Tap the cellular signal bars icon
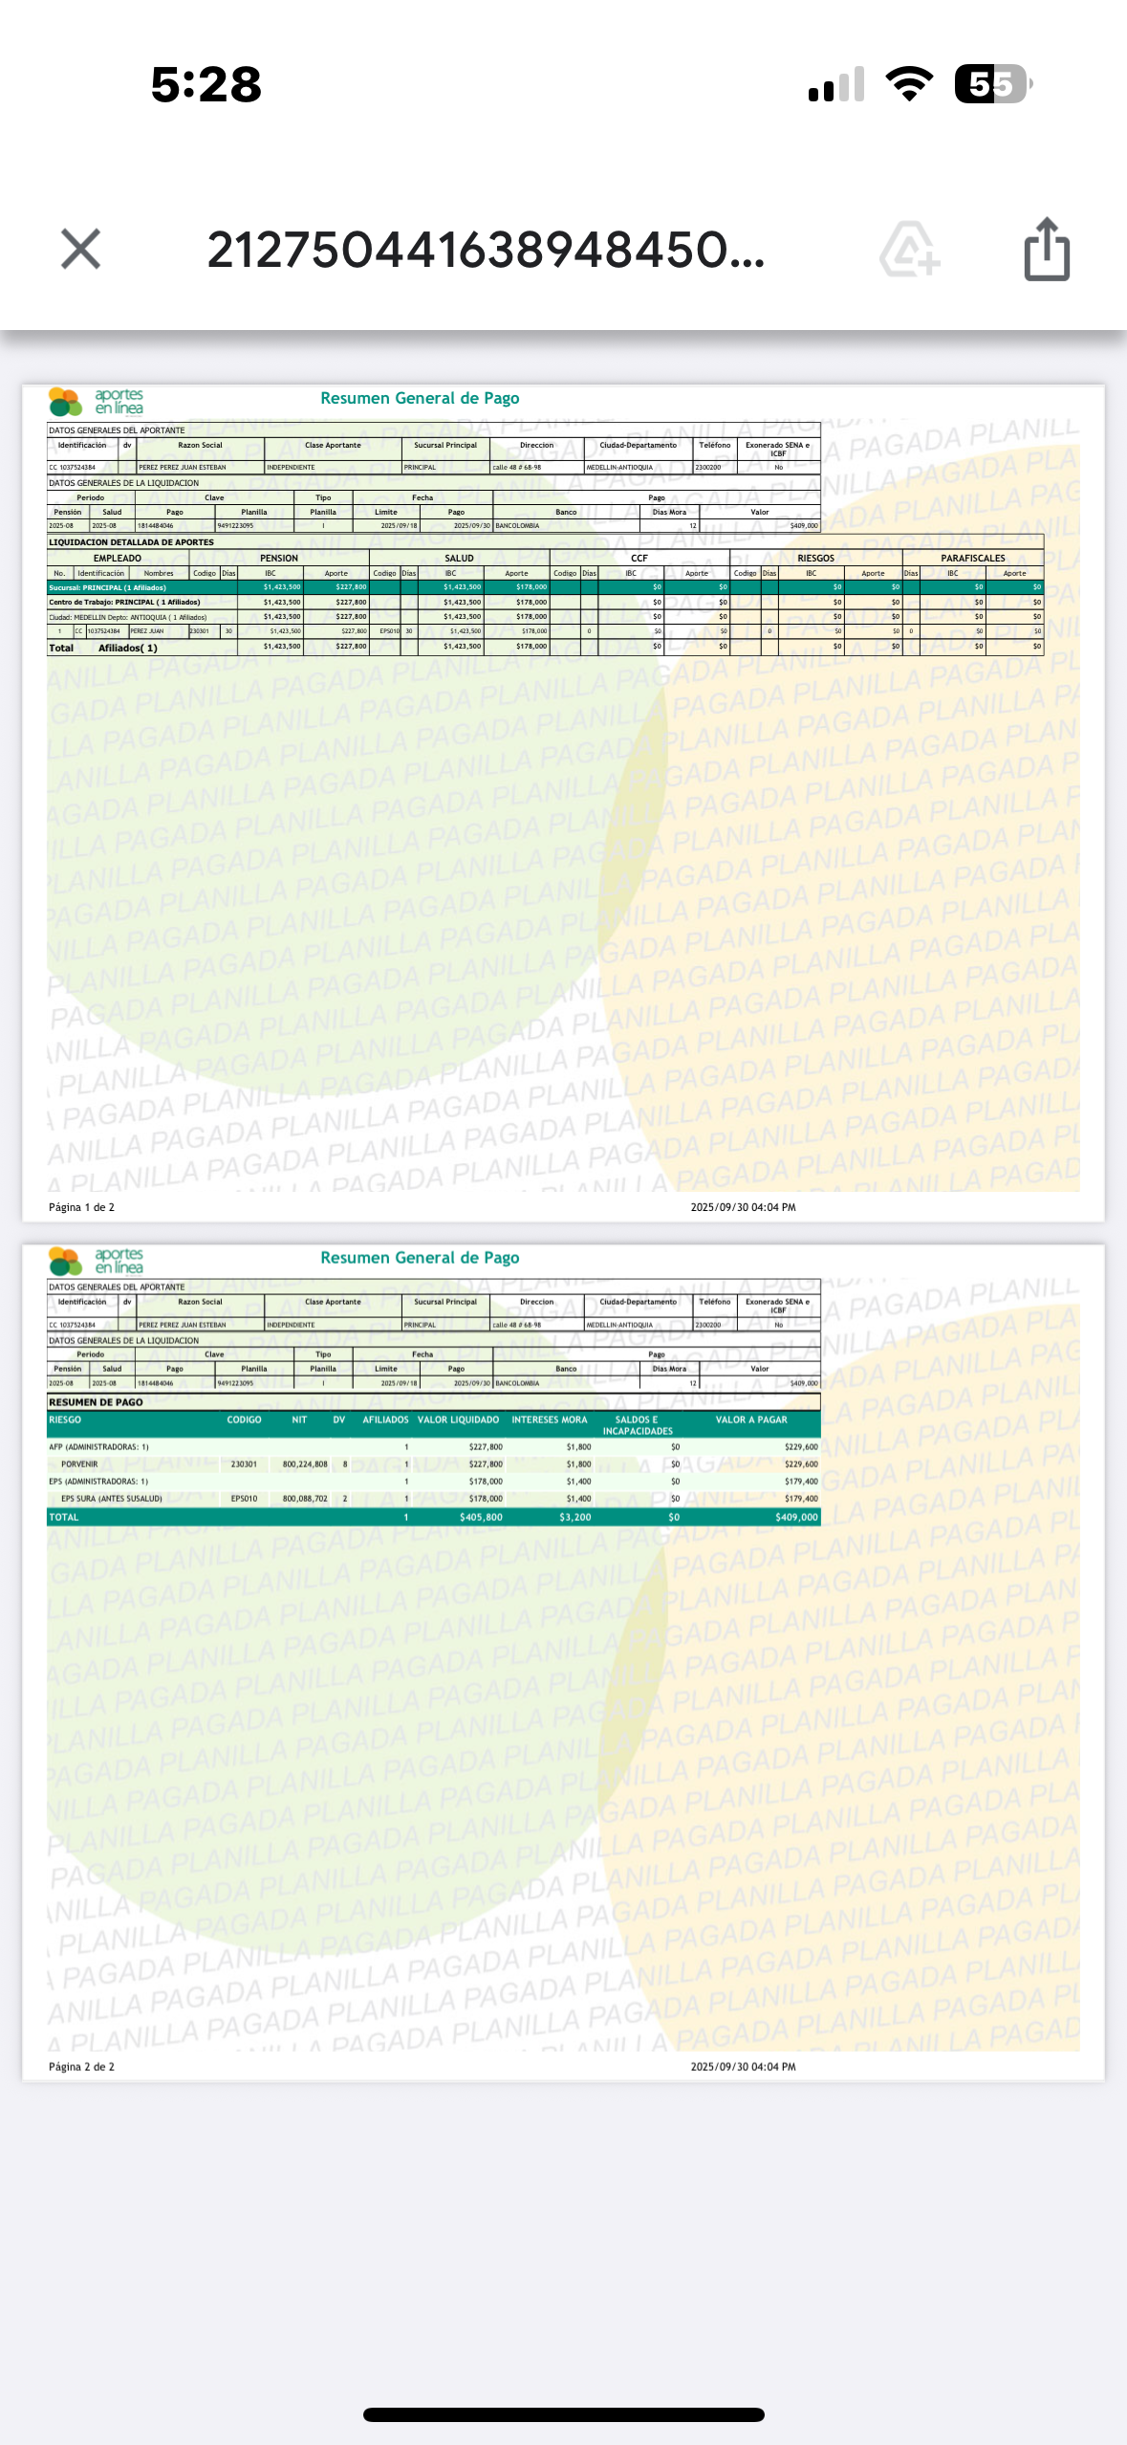This screenshot has width=1127, height=2445. [836, 84]
